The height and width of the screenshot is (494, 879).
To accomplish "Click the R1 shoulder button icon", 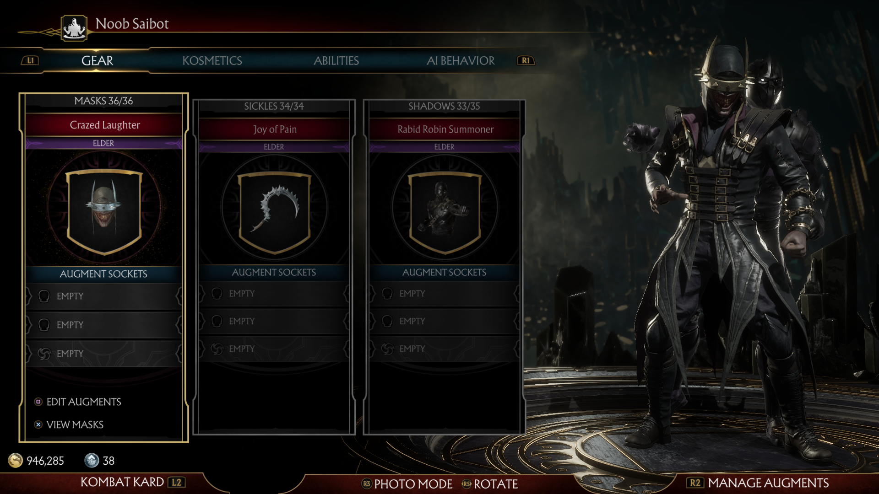I will tap(526, 60).
